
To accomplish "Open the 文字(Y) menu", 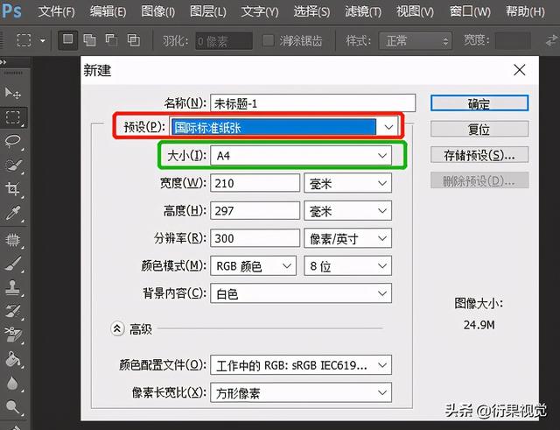I will pyautogui.click(x=260, y=11).
